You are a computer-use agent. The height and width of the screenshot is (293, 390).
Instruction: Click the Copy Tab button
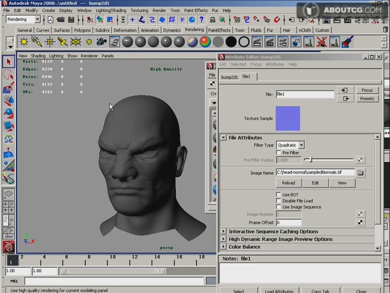click(320, 291)
